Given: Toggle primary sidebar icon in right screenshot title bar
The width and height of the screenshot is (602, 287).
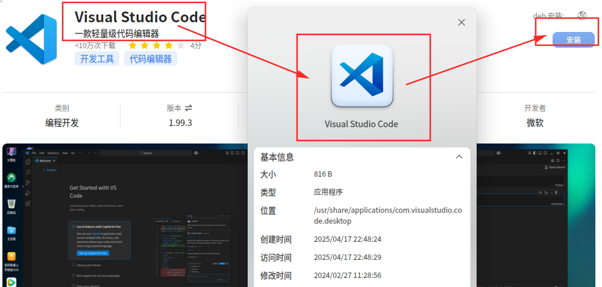Looking at the screenshot, I should (535, 153).
